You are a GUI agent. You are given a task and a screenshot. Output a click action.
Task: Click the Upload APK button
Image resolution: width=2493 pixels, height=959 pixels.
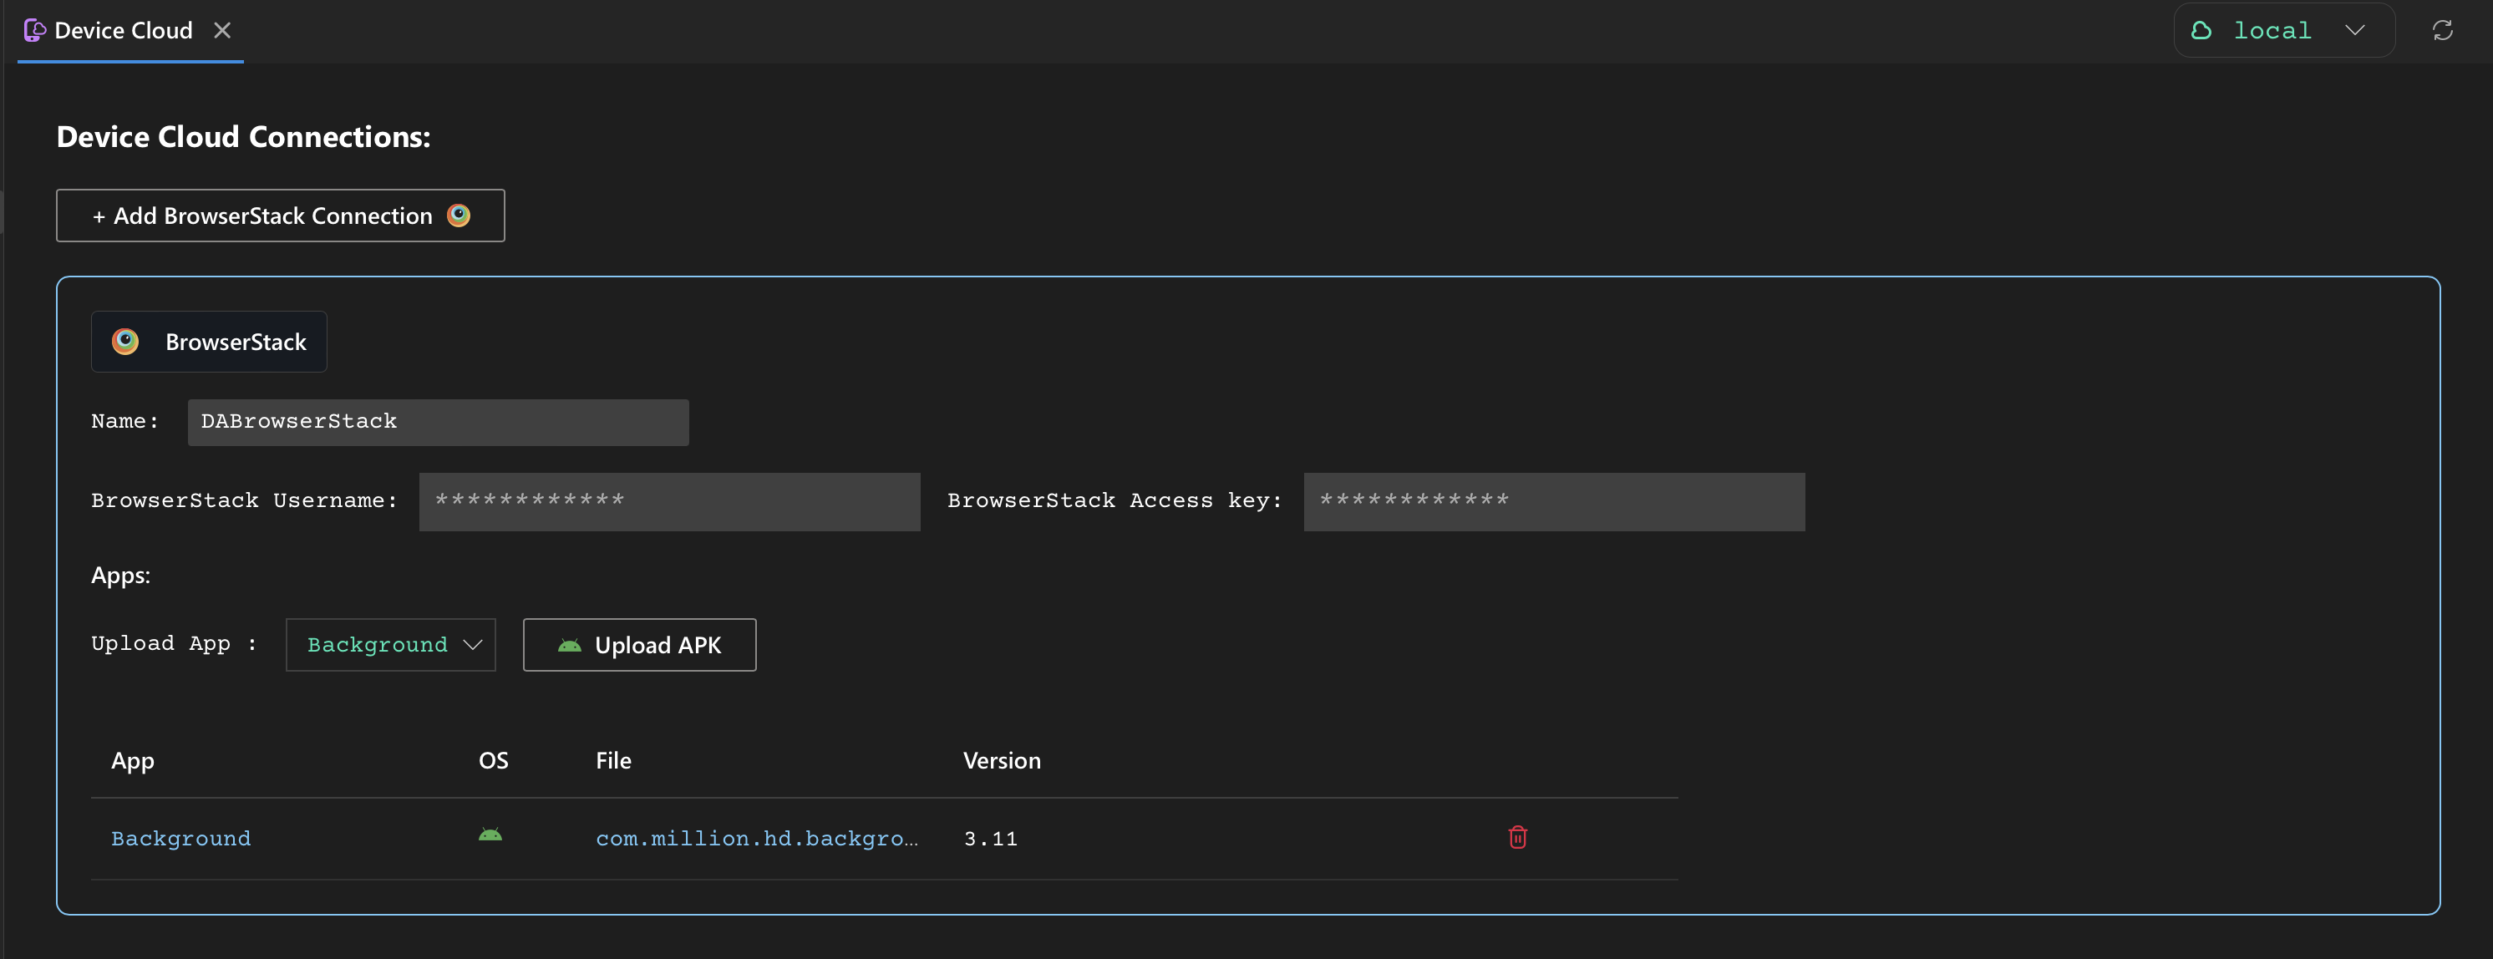pyautogui.click(x=640, y=645)
